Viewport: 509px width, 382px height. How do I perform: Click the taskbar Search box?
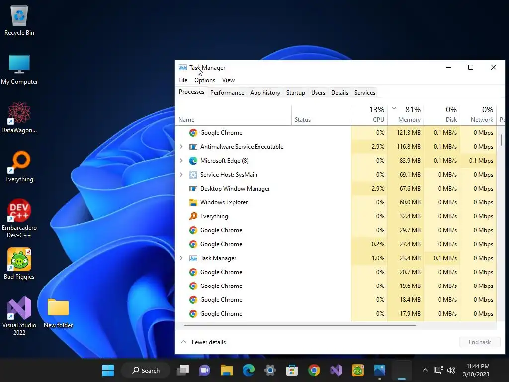click(x=146, y=370)
